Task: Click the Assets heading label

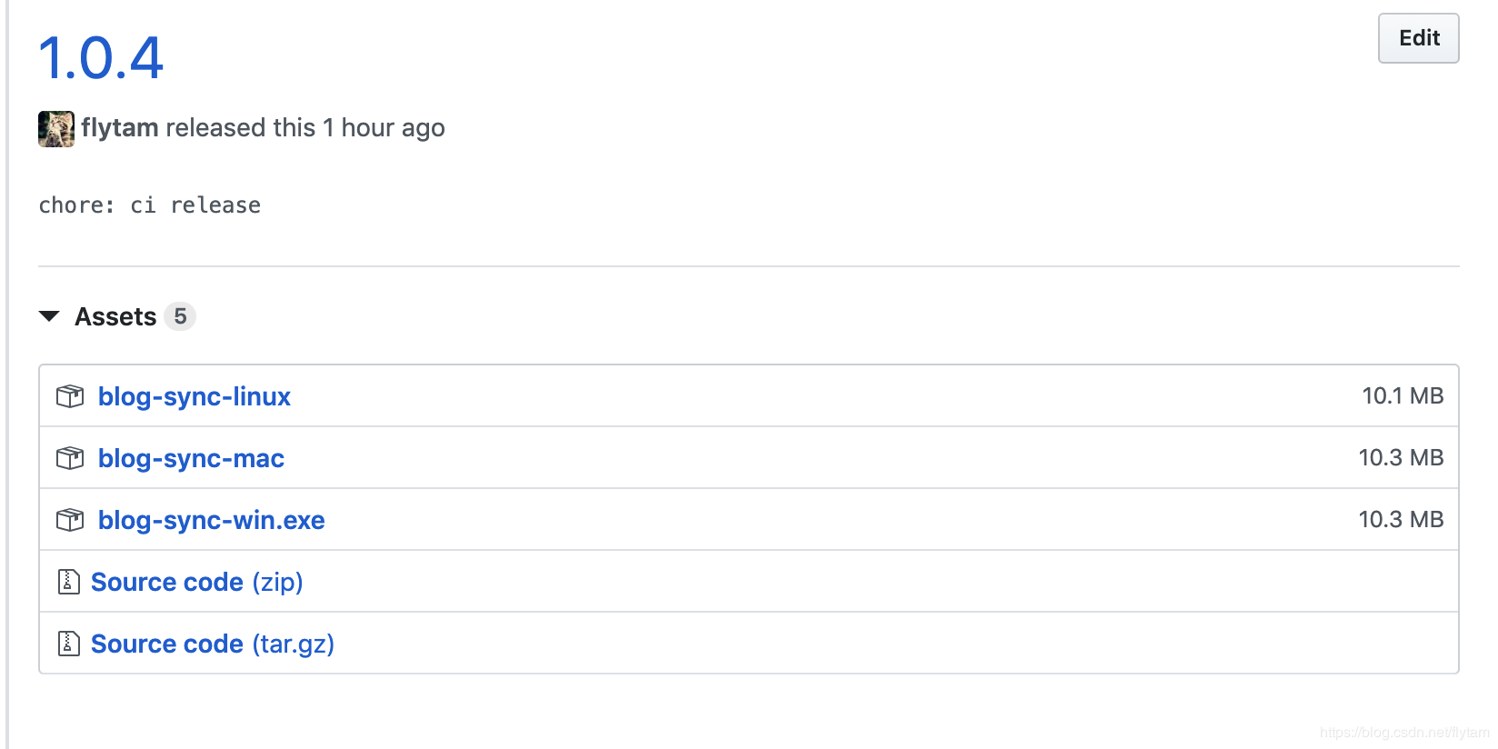Action: tap(115, 316)
